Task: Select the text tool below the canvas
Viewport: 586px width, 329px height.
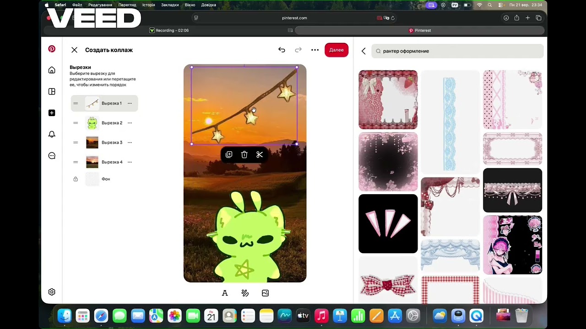Action: coord(225,293)
